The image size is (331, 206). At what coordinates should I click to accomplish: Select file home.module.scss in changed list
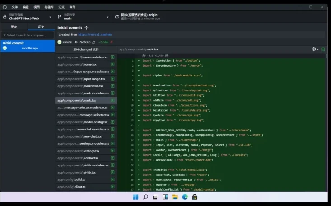(x=86, y=57)
